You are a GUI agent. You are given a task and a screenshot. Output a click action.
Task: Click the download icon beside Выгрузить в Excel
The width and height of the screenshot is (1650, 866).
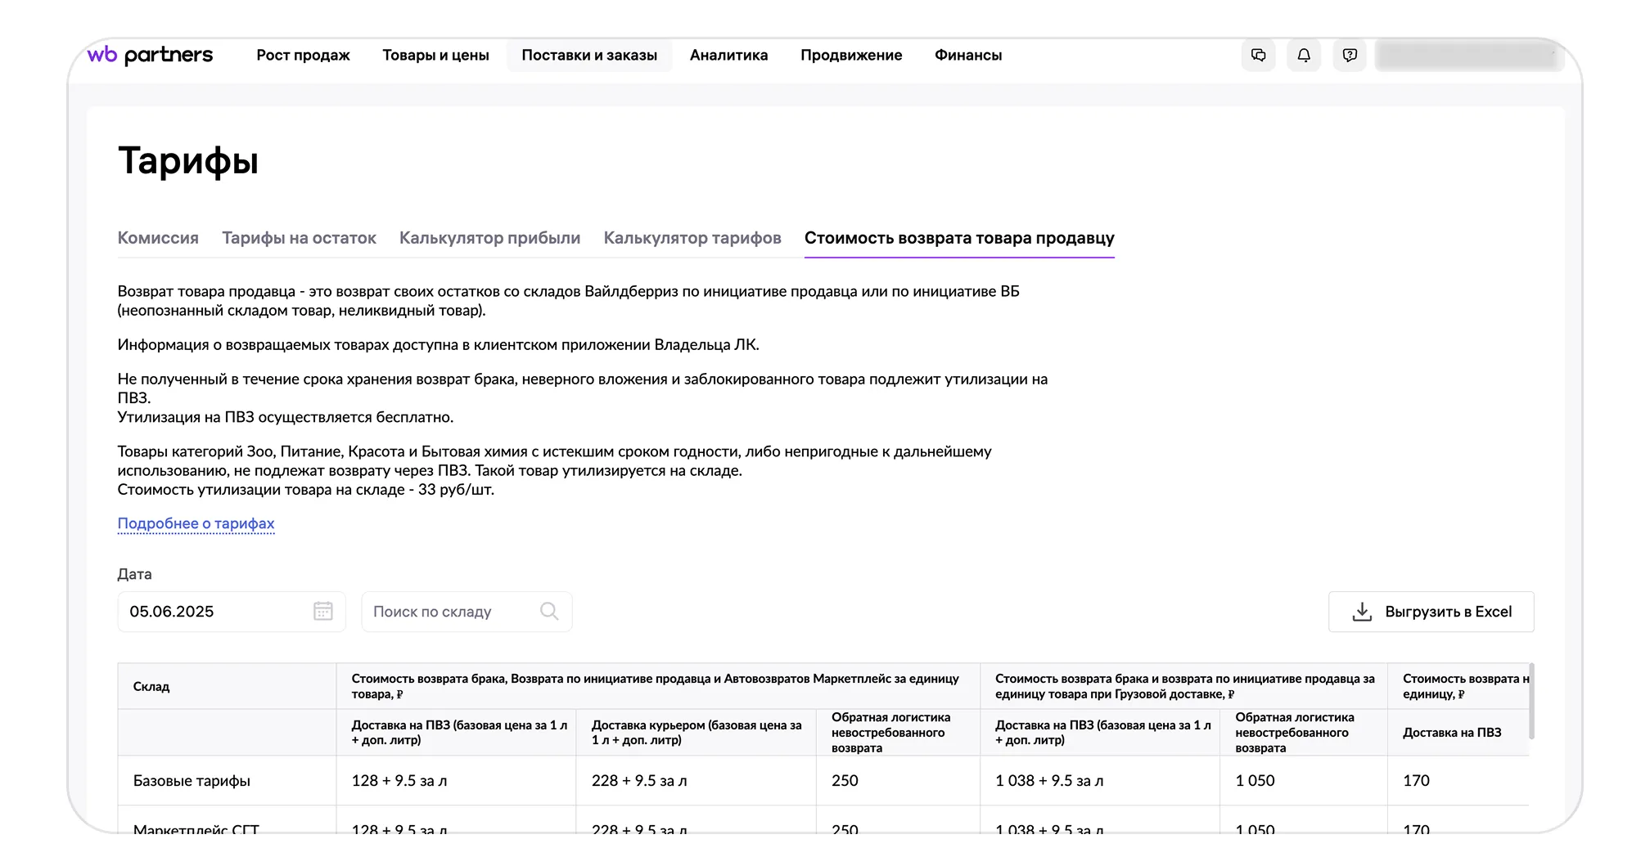point(1362,612)
